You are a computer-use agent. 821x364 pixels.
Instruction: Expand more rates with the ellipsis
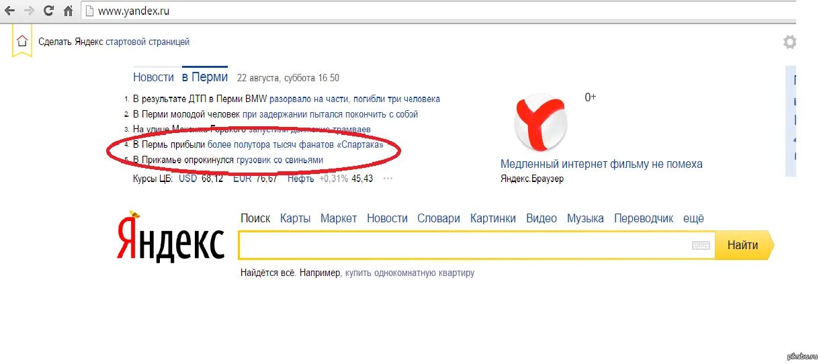tap(388, 179)
